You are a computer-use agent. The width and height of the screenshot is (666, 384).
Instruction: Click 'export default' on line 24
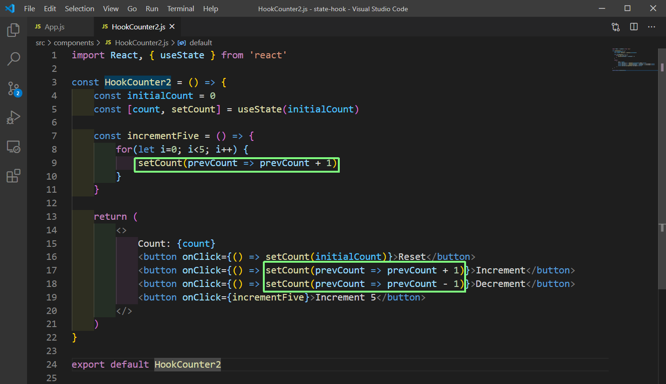[110, 364]
